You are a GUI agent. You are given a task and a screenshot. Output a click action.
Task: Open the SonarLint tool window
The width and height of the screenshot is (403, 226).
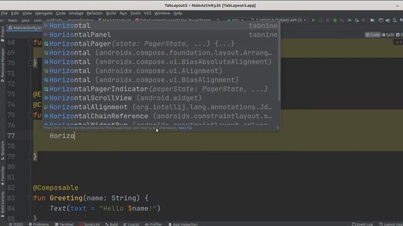(89, 224)
